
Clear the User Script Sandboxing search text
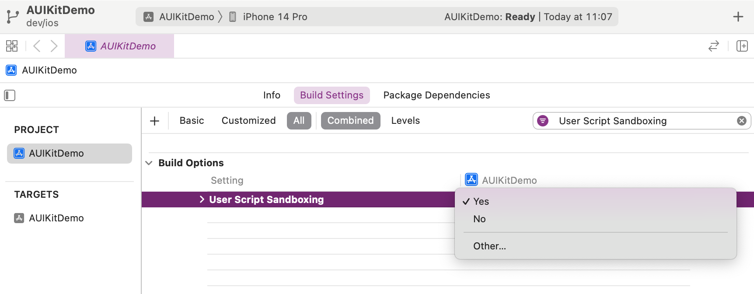(x=742, y=121)
